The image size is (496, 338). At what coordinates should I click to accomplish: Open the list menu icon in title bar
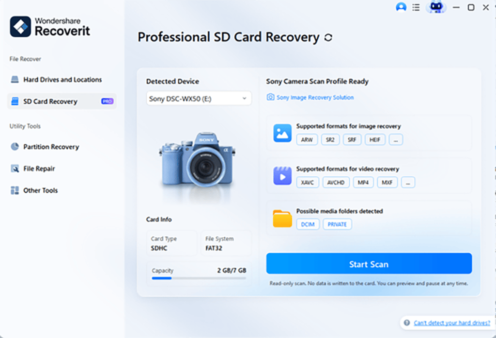tap(416, 7)
